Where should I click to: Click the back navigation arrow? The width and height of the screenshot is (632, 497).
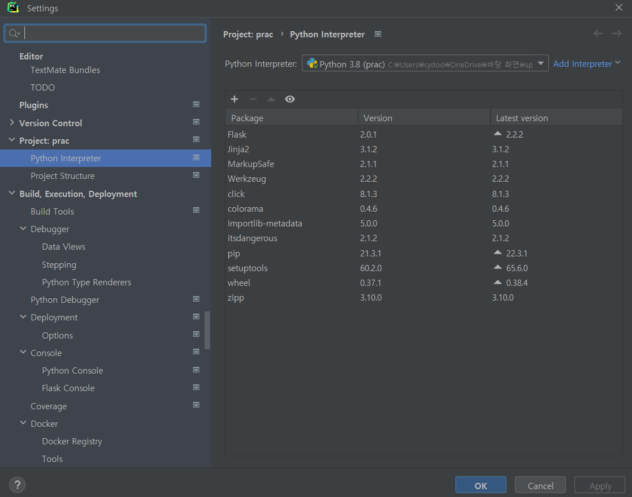[x=598, y=33]
